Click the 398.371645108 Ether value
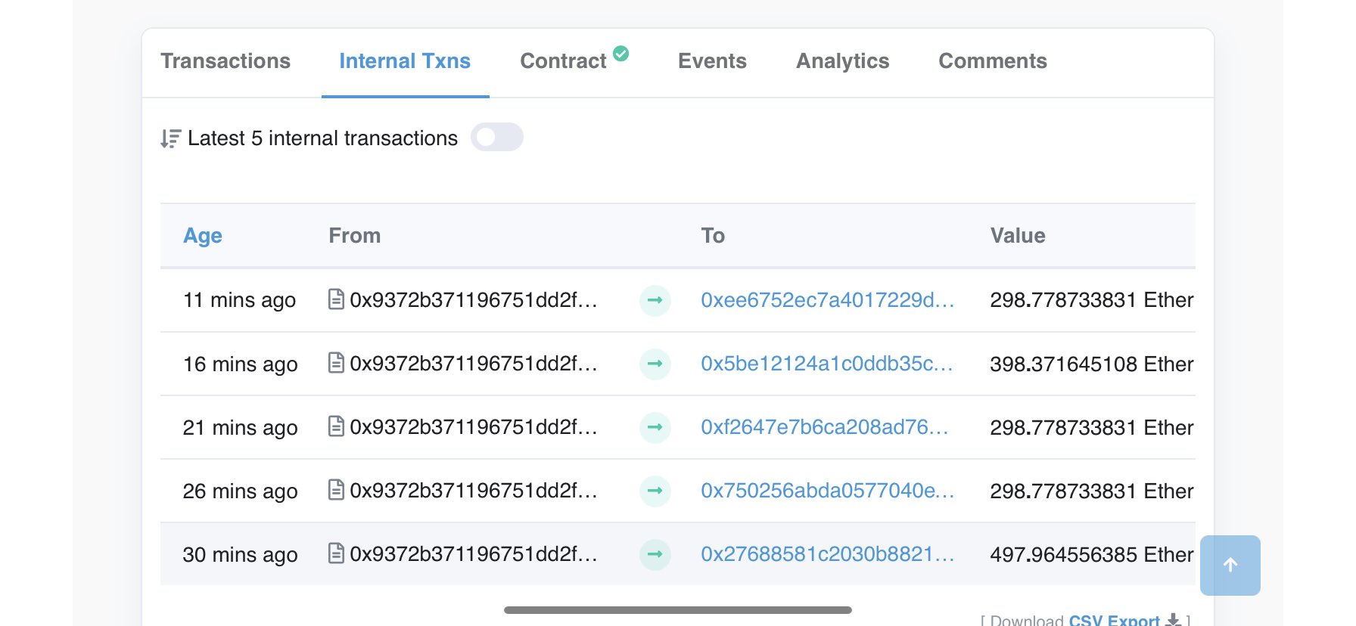Viewport: 1356px width, 626px height. click(x=1091, y=364)
